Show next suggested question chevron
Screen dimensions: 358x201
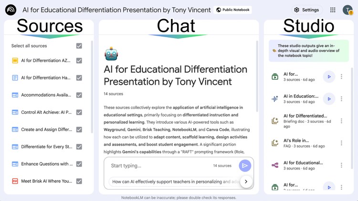coord(246,181)
